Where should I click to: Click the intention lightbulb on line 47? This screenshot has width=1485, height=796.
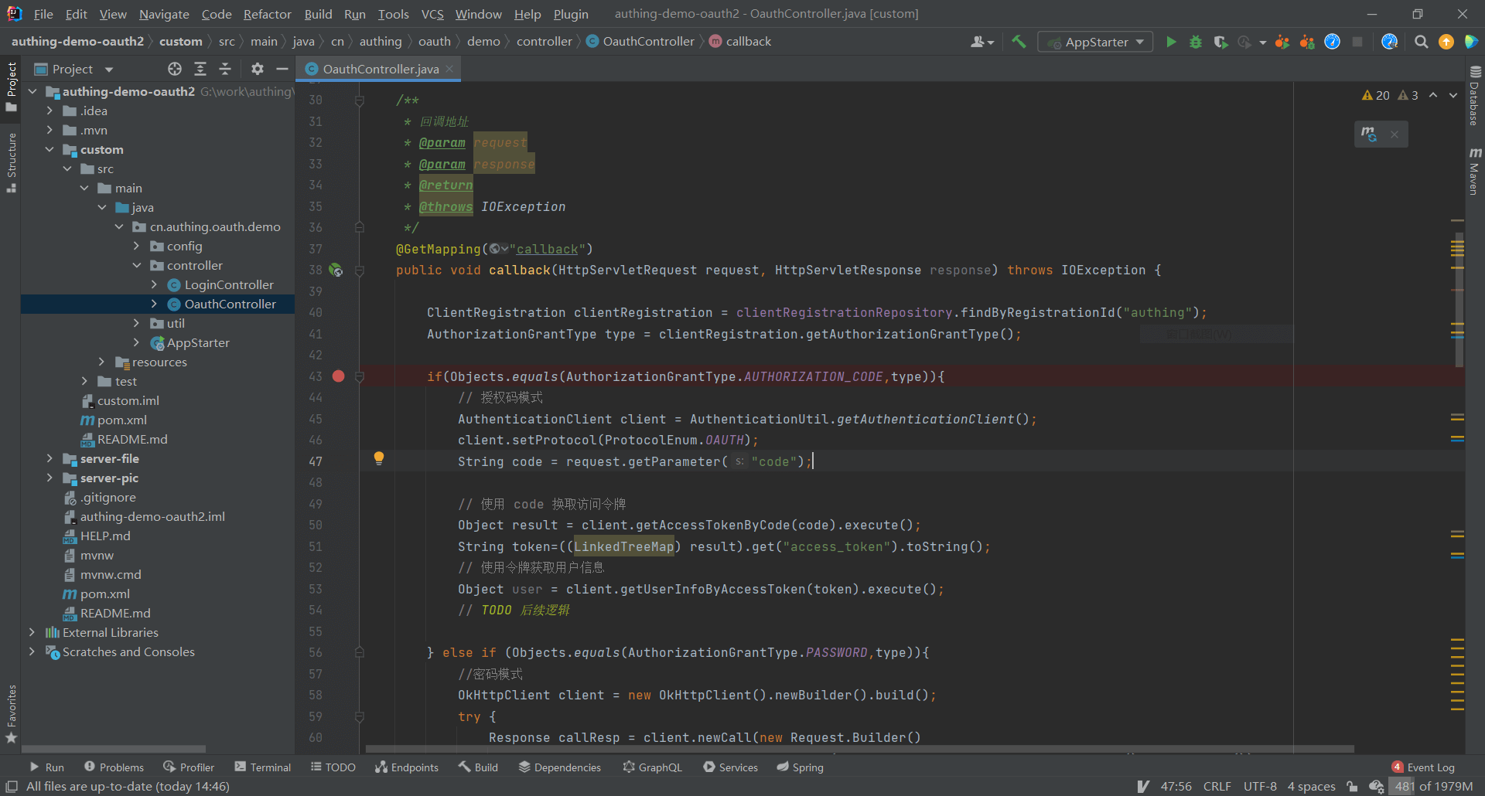(379, 458)
